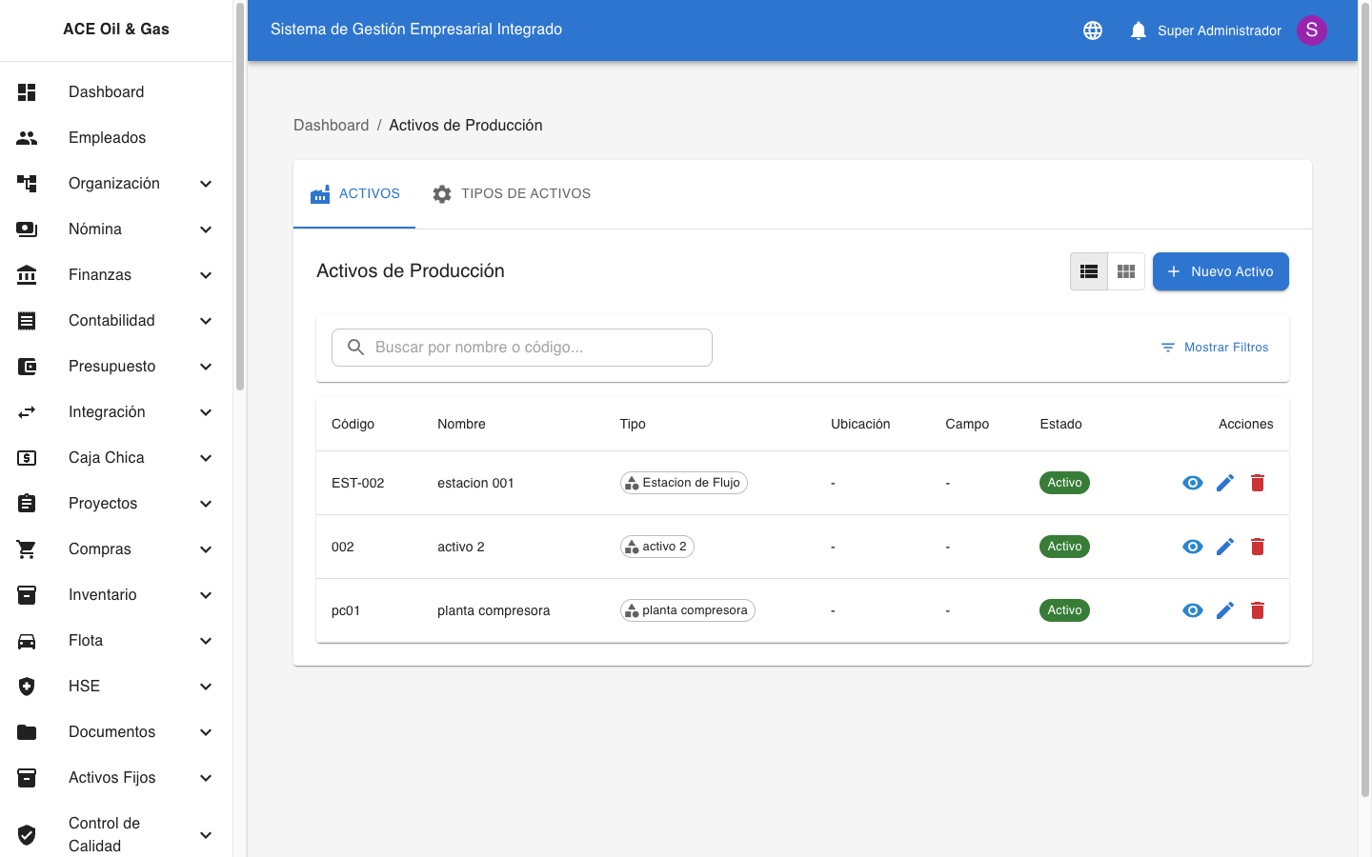Open notifications via the bell icon

pyautogui.click(x=1138, y=30)
